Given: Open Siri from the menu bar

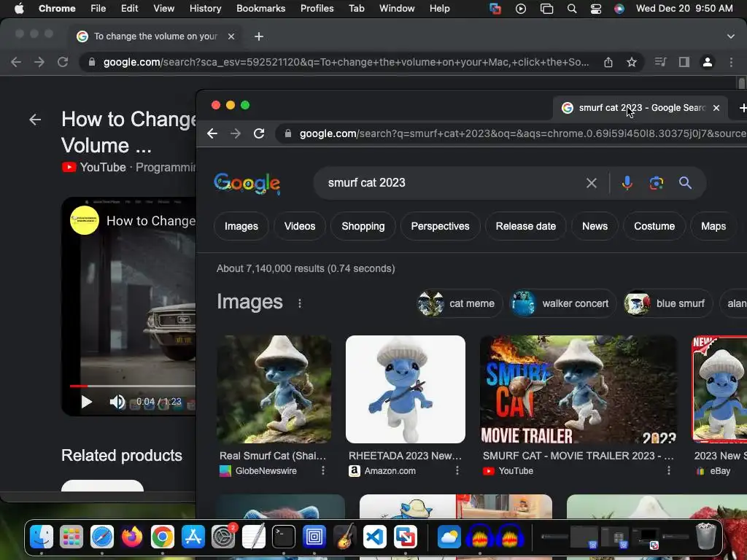Looking at the screenshot, I should 619,9.
